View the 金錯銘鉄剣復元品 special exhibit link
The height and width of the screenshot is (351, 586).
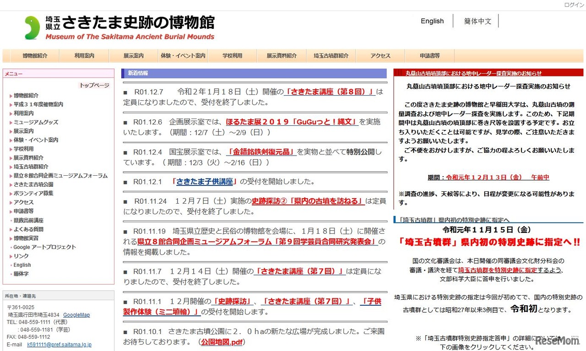tap(261, 152)
